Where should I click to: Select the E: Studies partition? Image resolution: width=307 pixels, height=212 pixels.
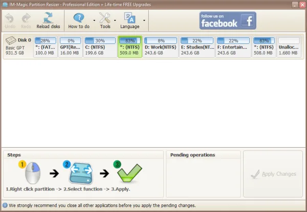pos(197,46)
